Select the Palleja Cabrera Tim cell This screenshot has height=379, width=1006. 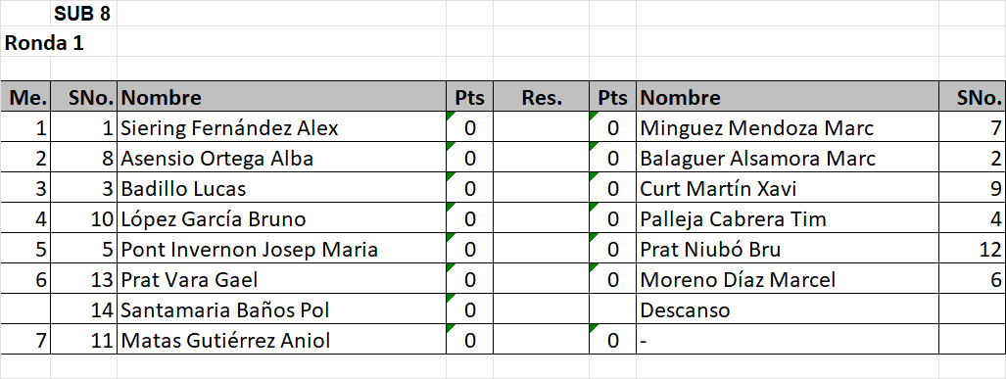pos(788,219)
